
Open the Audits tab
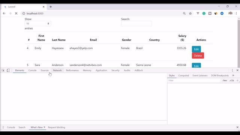(x=127, y=70)
